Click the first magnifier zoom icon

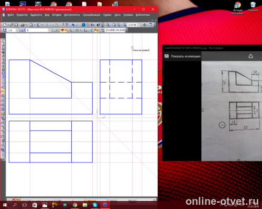click(108, 25)
